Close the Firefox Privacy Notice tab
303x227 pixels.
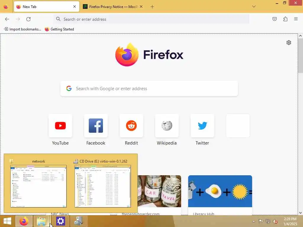141,7
